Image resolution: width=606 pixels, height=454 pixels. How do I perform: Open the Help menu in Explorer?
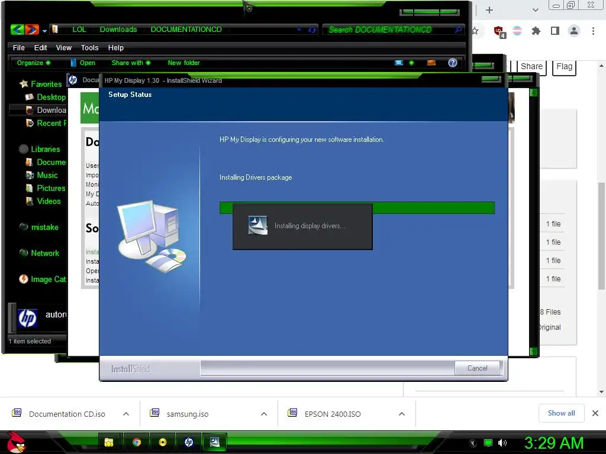tap(116, 47)
